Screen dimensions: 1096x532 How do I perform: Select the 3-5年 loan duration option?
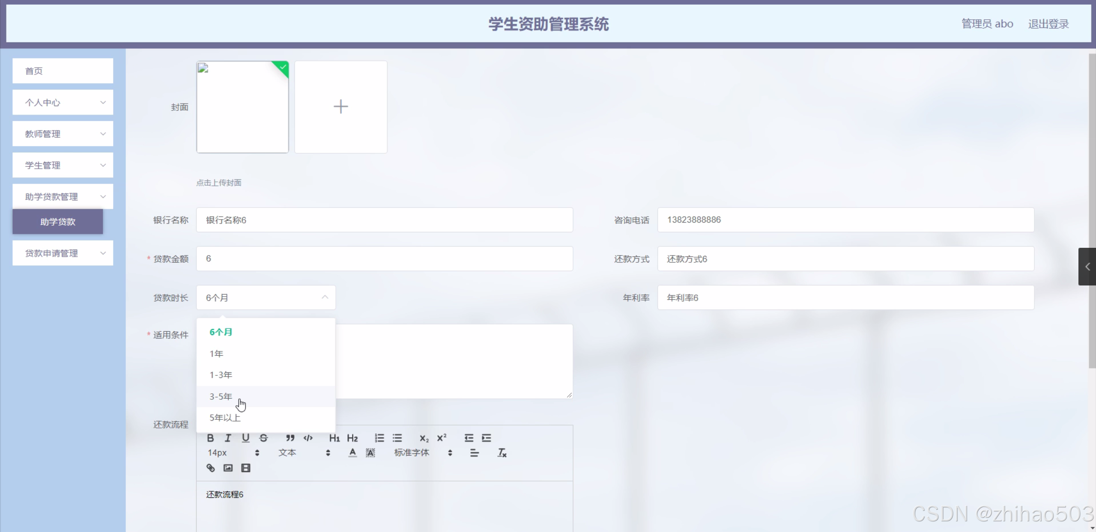[x=221, y=396]
